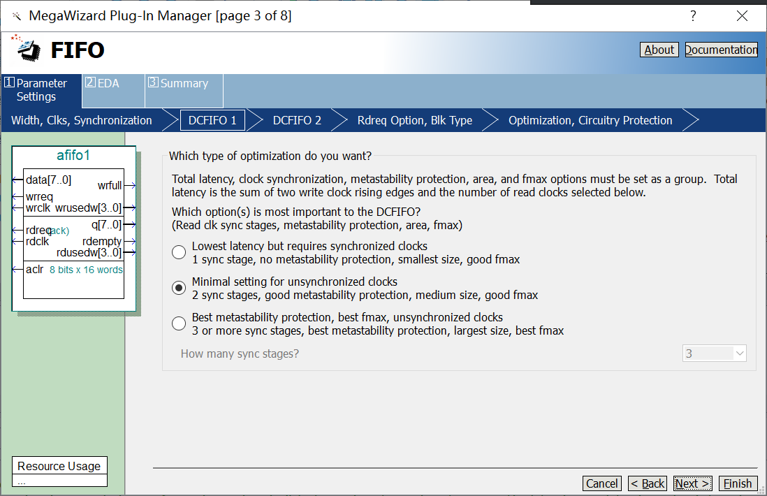
Task: Click the 'How many sync stages?' label
Action: click(x=240, y=353)
